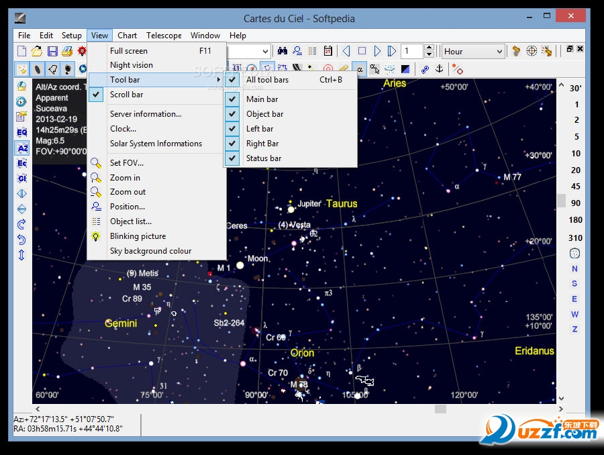Toggle the star labels alpha icon
Image resolution: width=604 pixels, height=455 pixels.
360,69
